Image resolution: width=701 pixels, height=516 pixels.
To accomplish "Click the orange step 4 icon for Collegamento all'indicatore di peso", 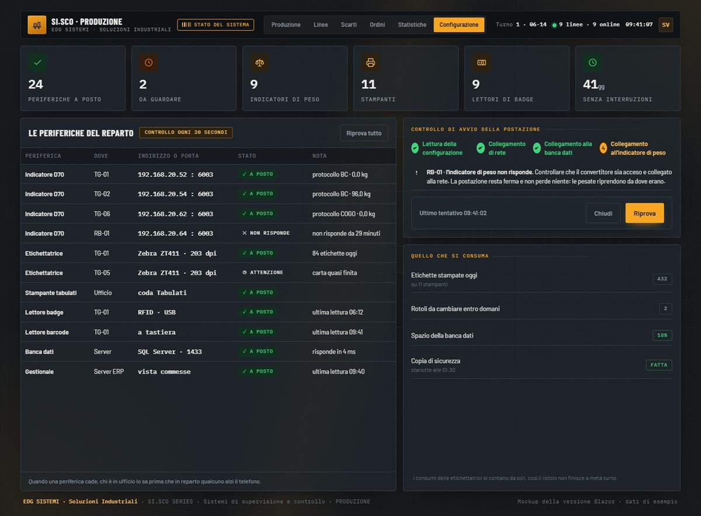I will point(603,148).
